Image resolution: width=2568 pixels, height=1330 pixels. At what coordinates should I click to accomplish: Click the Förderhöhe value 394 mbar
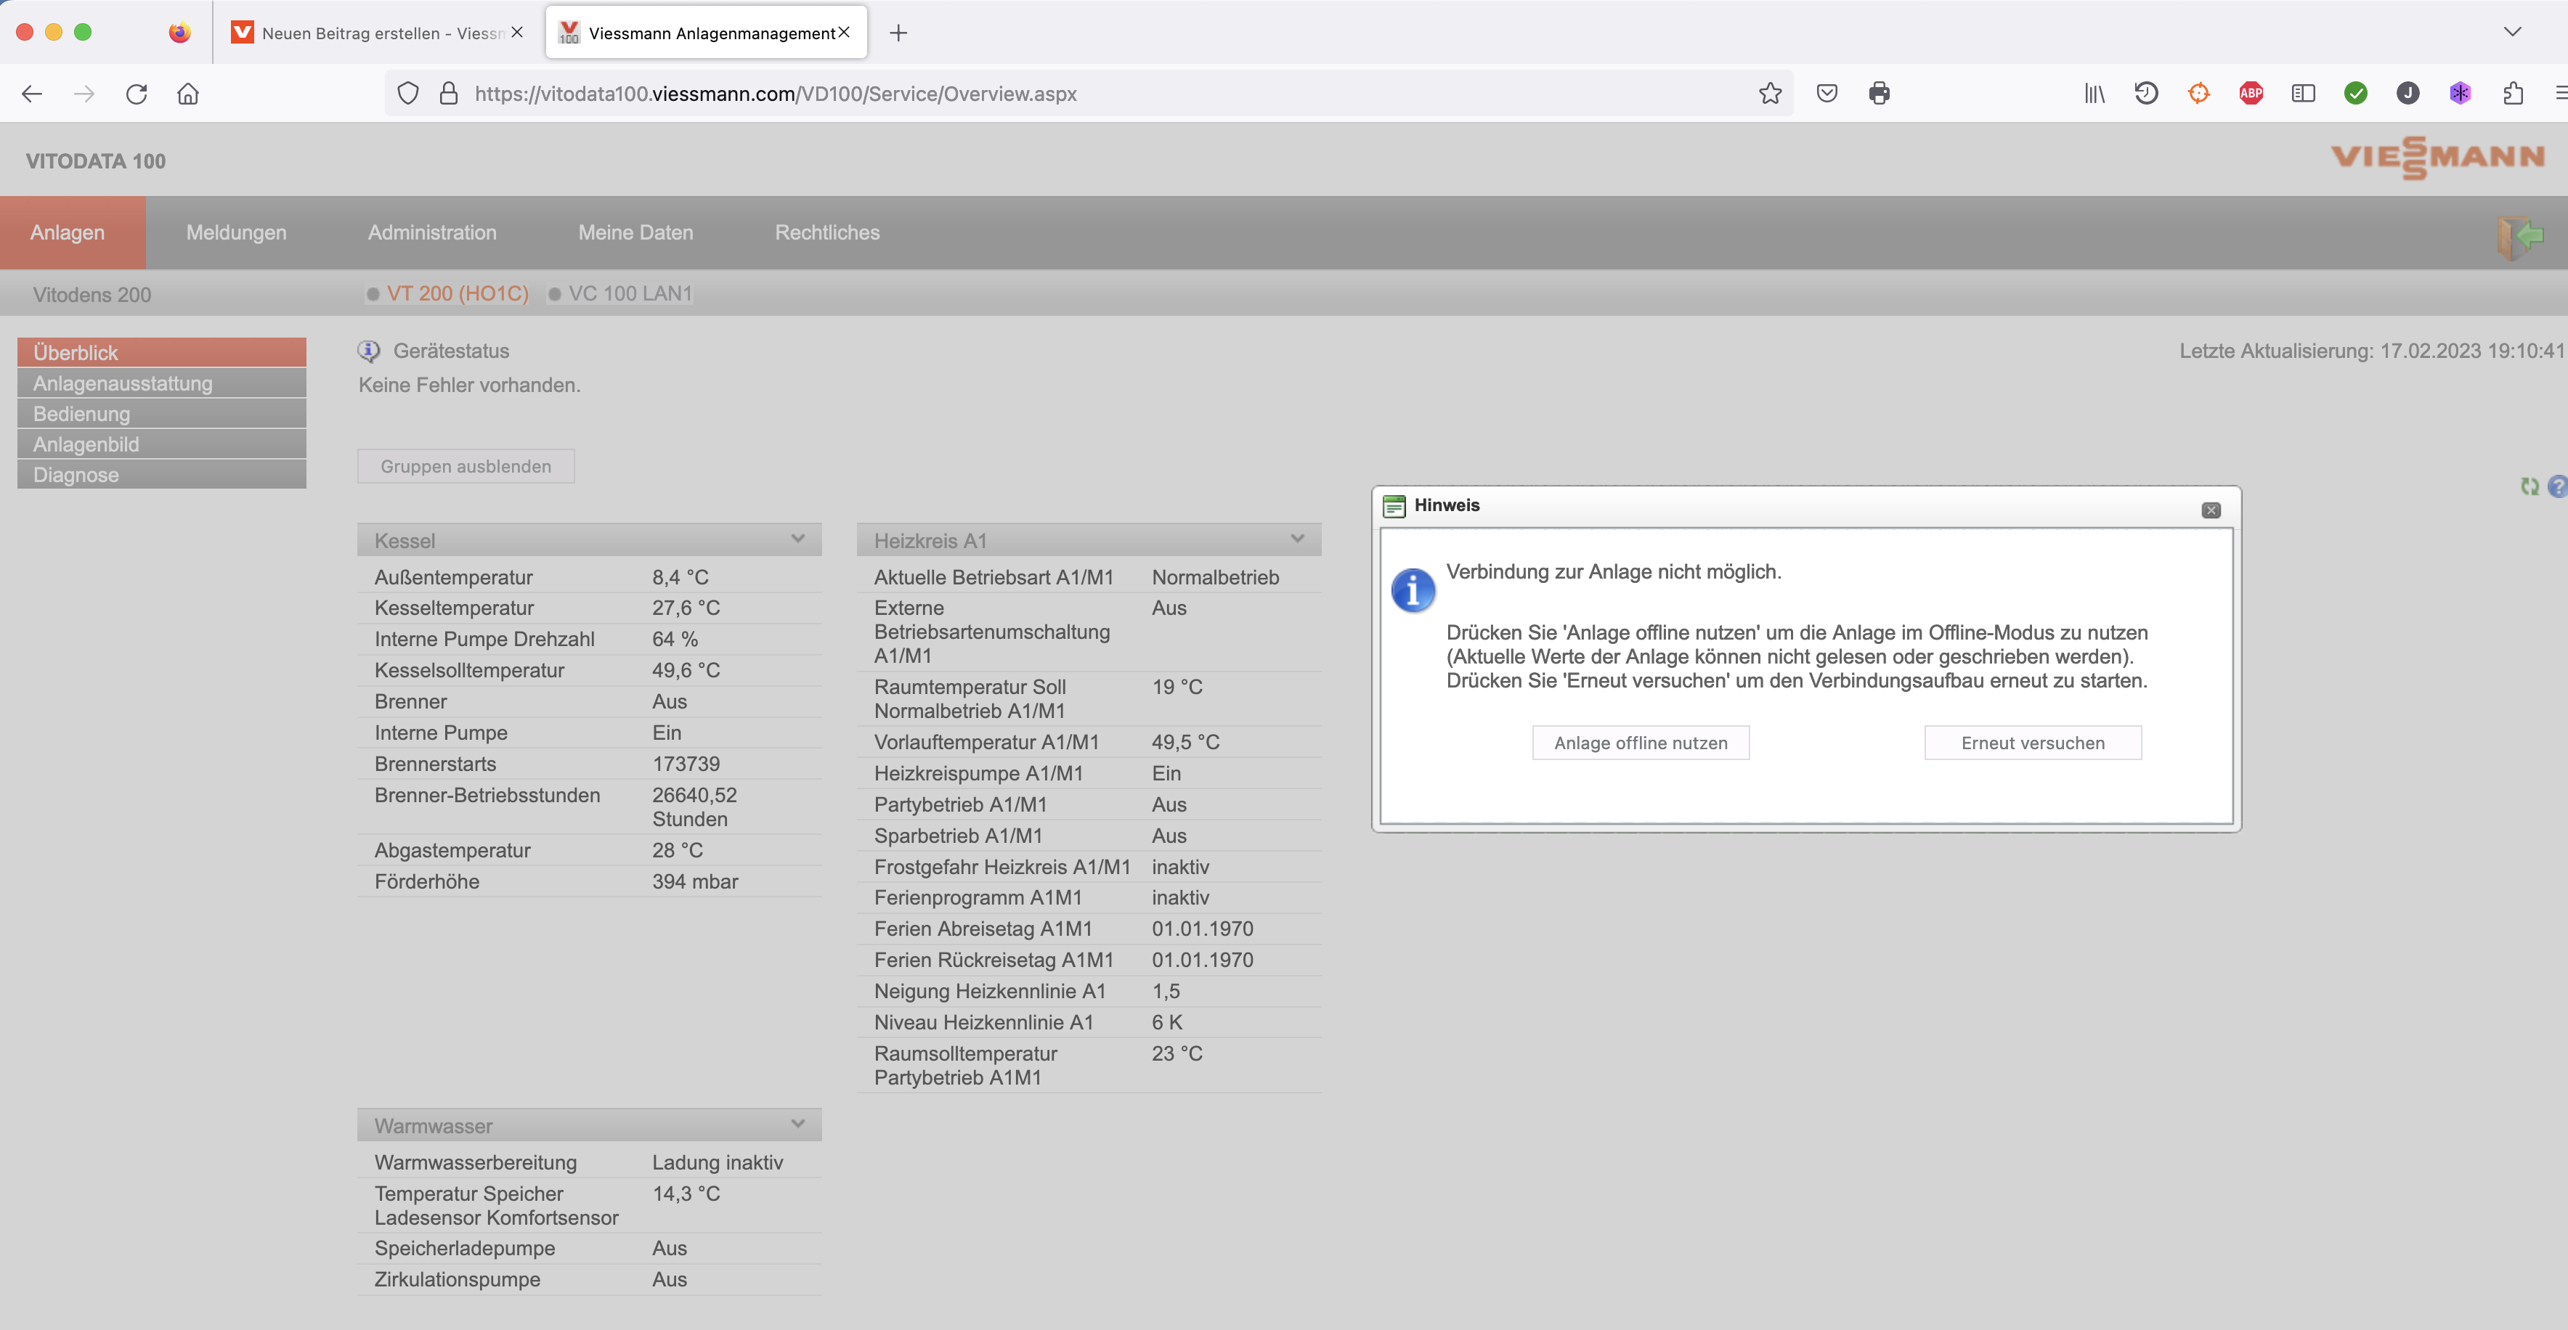(x=695, y=881)
